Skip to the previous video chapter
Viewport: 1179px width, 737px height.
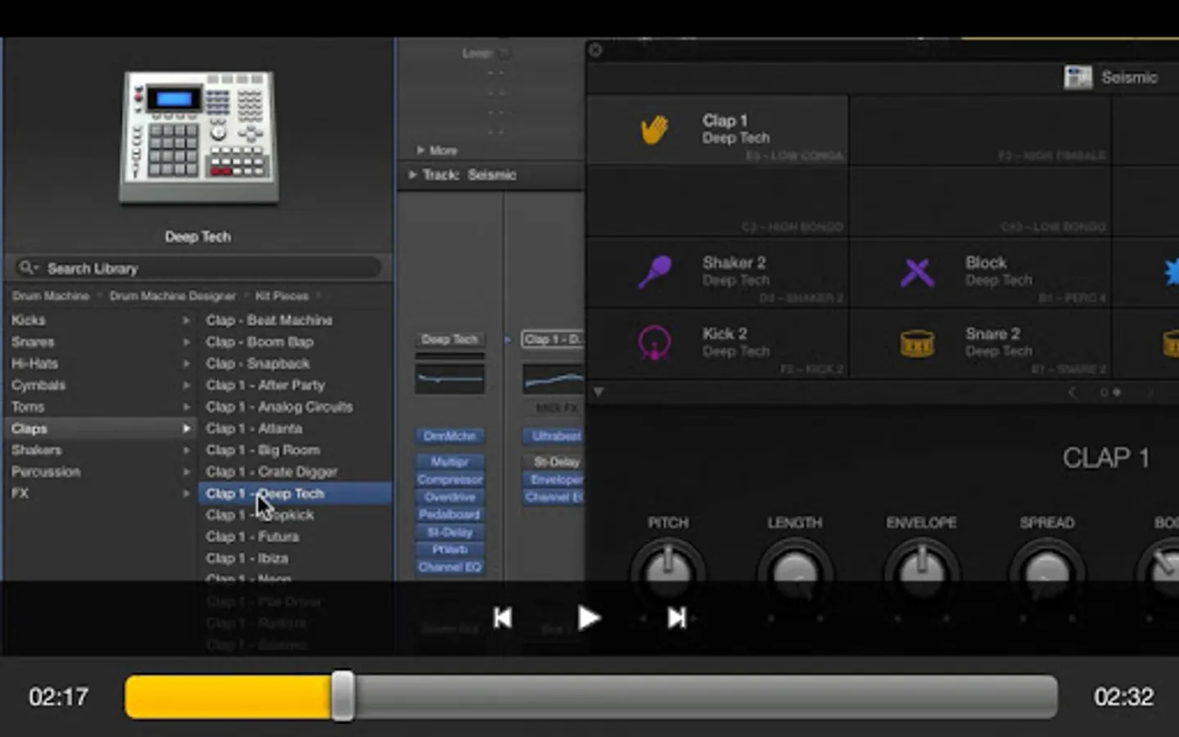[x=503, y=617]
